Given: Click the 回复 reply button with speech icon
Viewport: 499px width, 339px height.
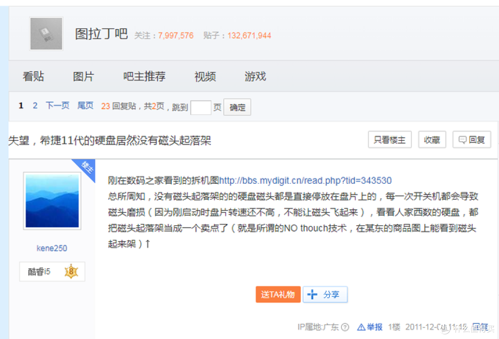Looking at the screenshot, I should (x=472, y=139).
